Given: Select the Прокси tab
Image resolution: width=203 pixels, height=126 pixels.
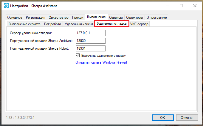Looking at the screenshot, I should 78,18.
